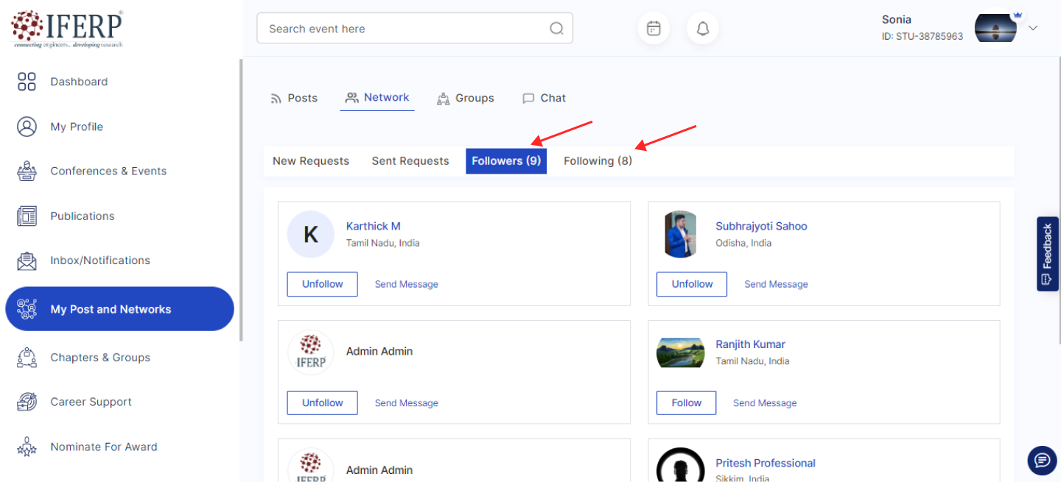The image size is (1061, 482).
Task: Switch to the Posts tab
Action: point(294,98)
